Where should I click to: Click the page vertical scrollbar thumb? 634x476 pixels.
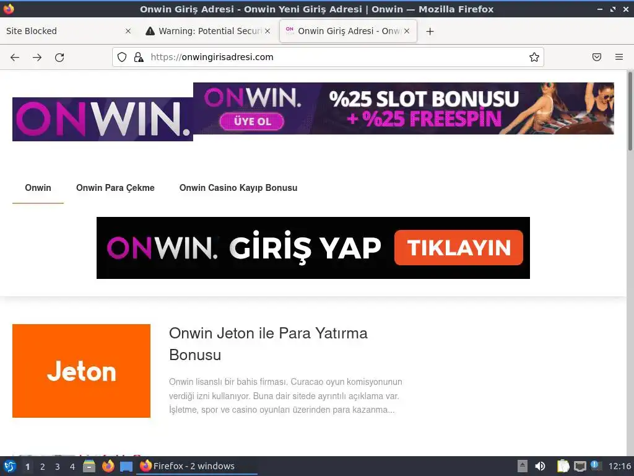(630, 112)
